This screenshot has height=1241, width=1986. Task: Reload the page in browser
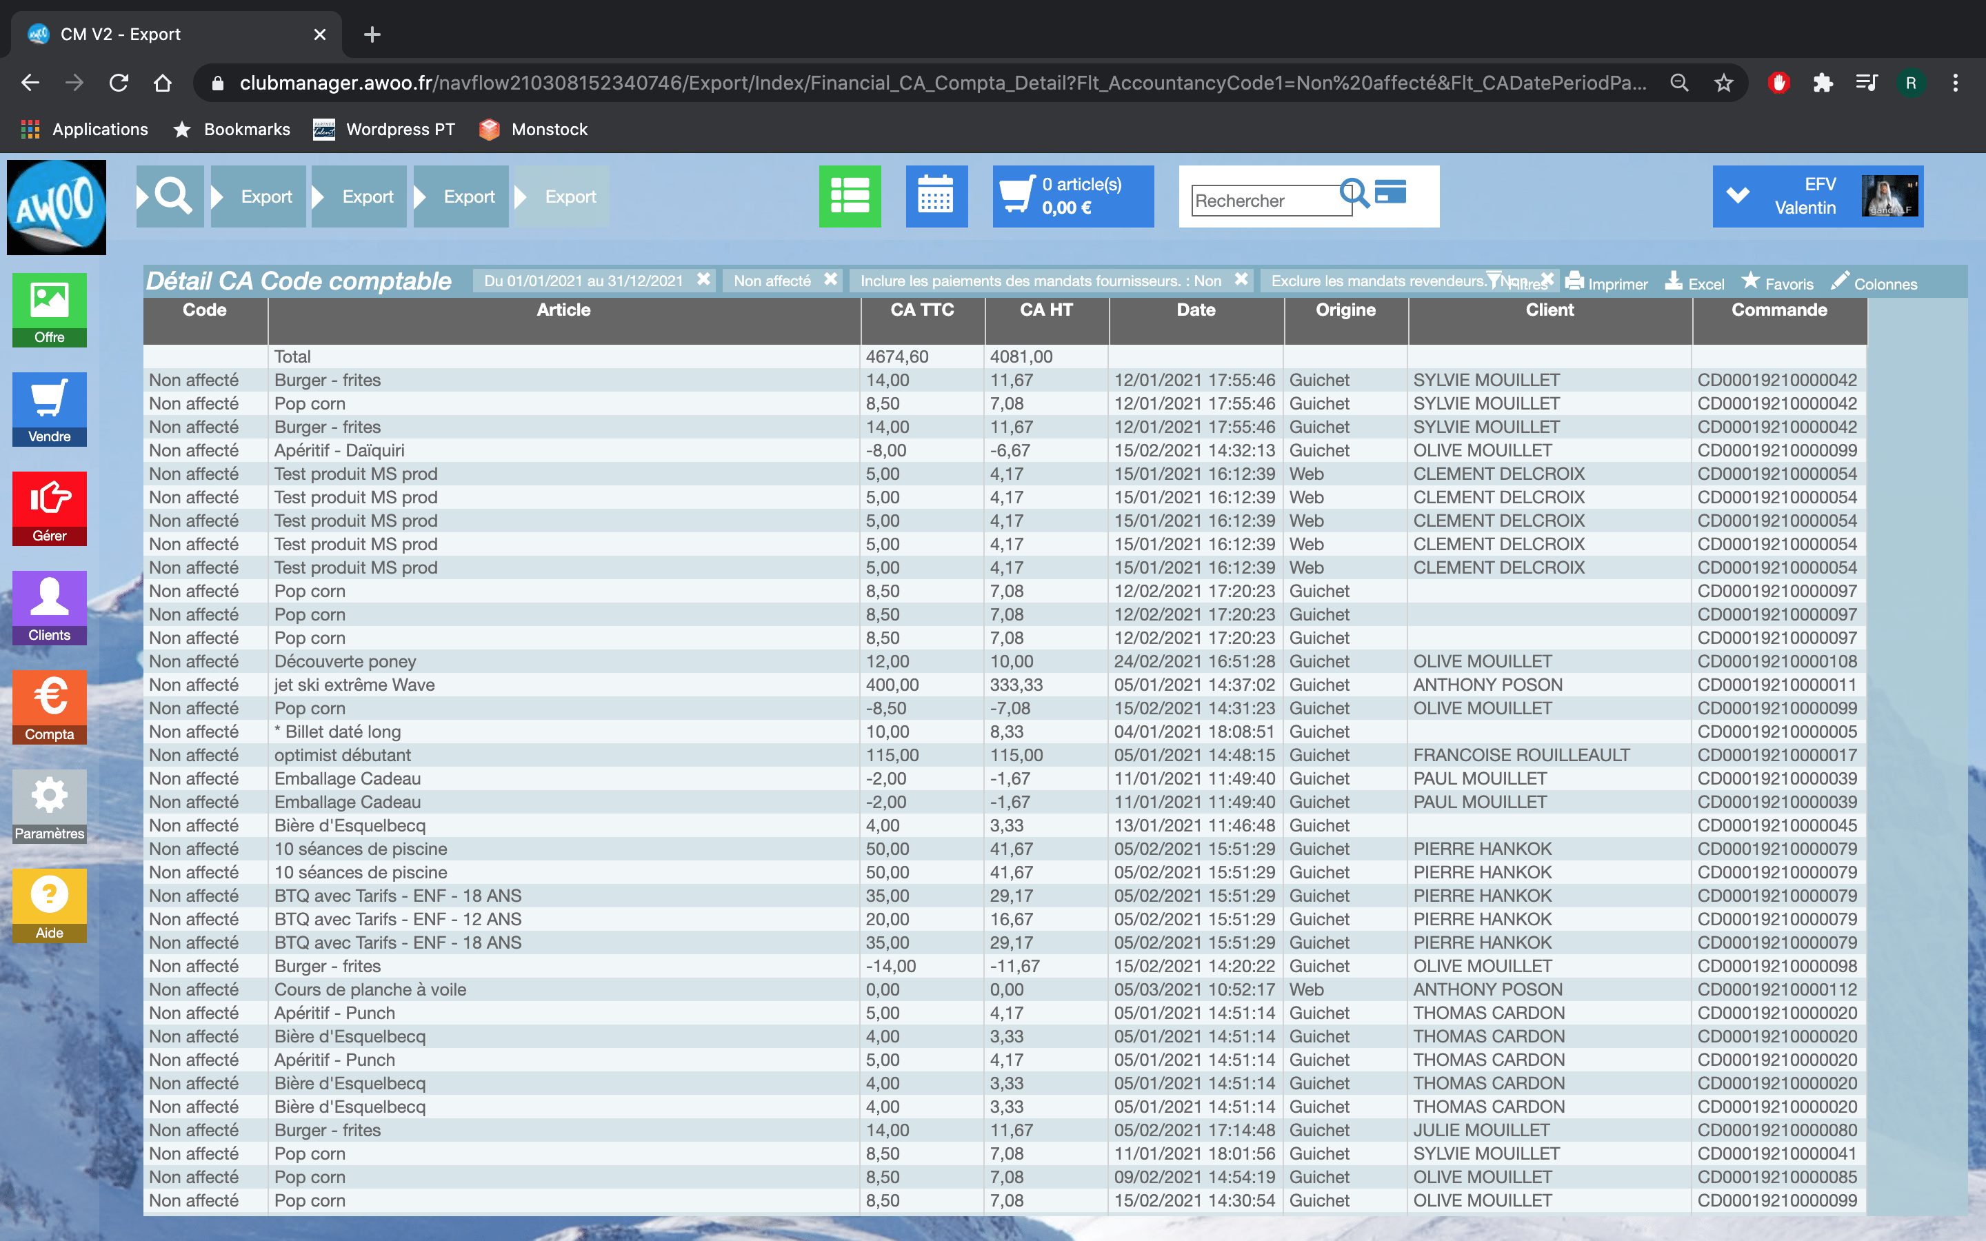[119, 83]
